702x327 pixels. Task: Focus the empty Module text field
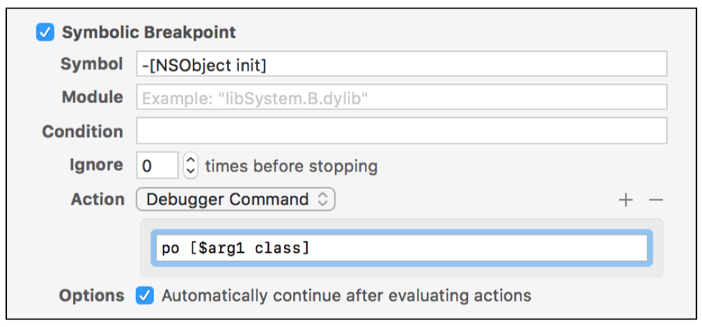click(401, 97)
